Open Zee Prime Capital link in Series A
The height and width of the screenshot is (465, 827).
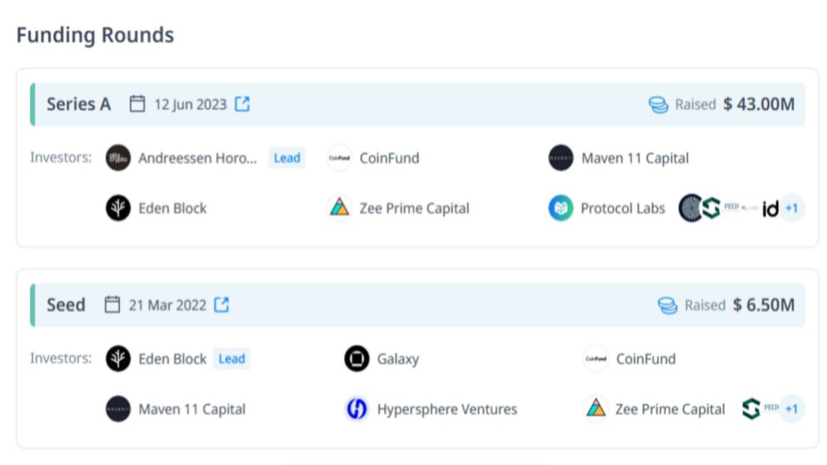pos(414,209)
